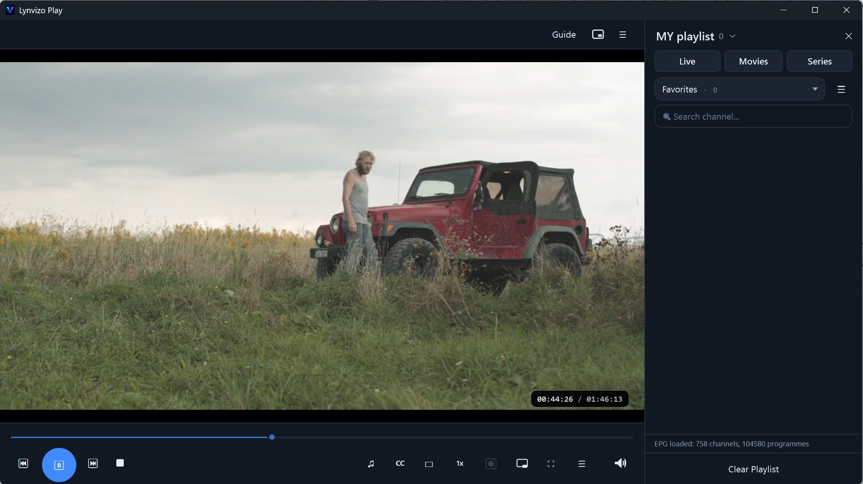Maximize the Lynvizo Play window
The image size is (863, 484).
coord(815,10)
